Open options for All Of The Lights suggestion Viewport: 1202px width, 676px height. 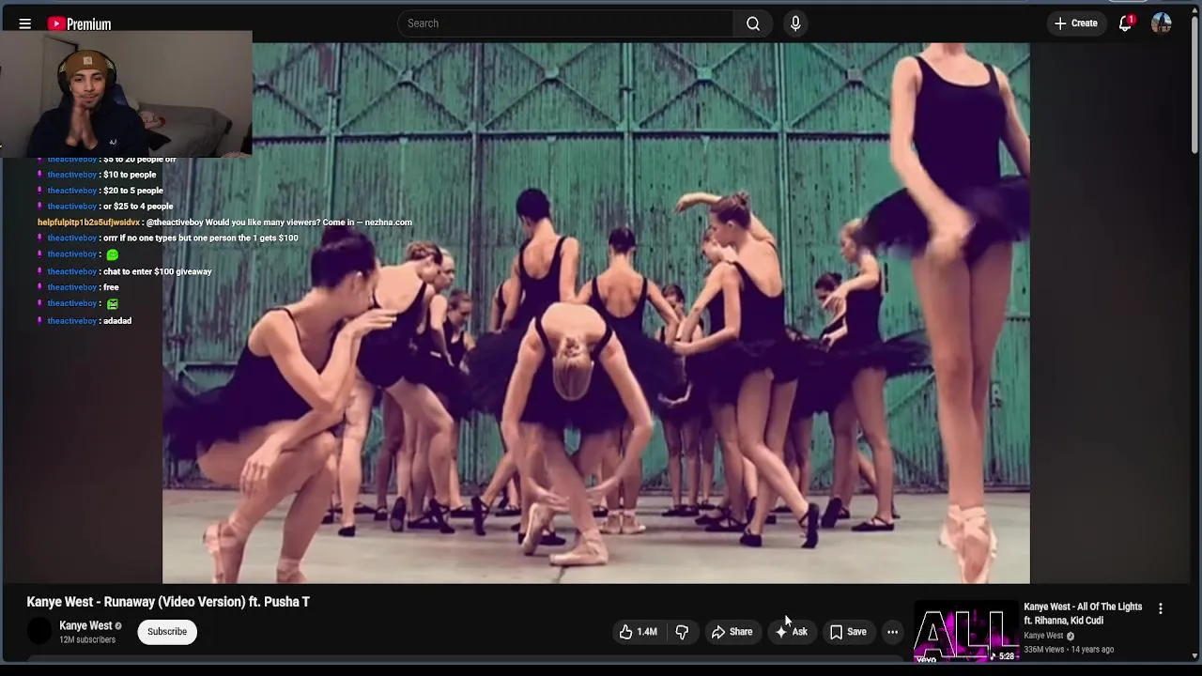(1161, 608)
